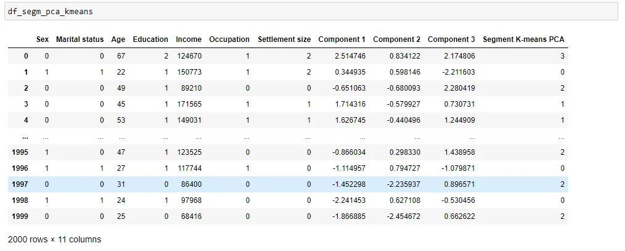Select the income value 124670

click(189, 56)
